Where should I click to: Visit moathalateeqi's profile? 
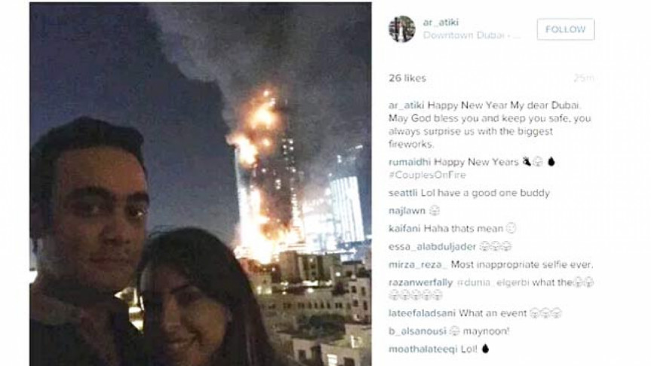click(422, 349)
